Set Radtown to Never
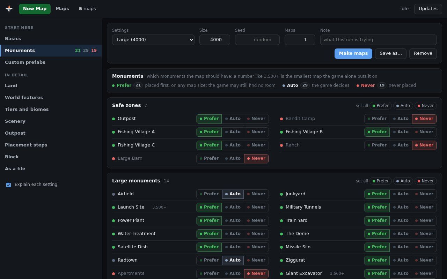Viewport: 447px width, 279px height. click(x=256, y=261)
